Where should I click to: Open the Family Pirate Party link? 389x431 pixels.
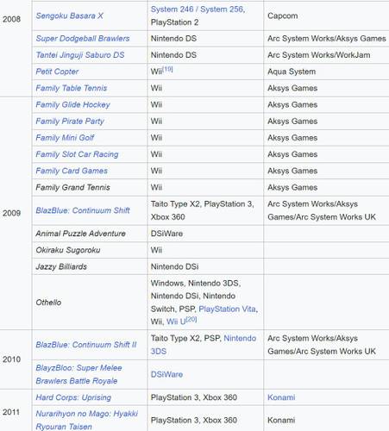point(70,122)
